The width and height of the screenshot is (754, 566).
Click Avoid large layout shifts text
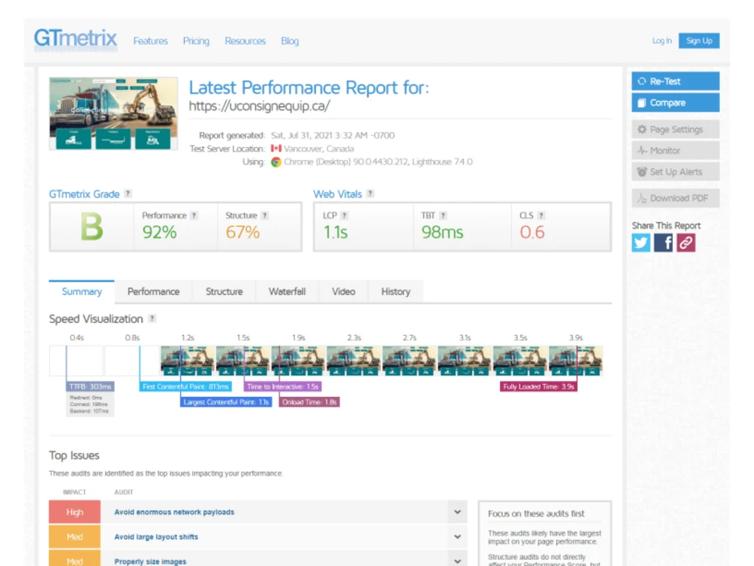[x=156, y=537]
